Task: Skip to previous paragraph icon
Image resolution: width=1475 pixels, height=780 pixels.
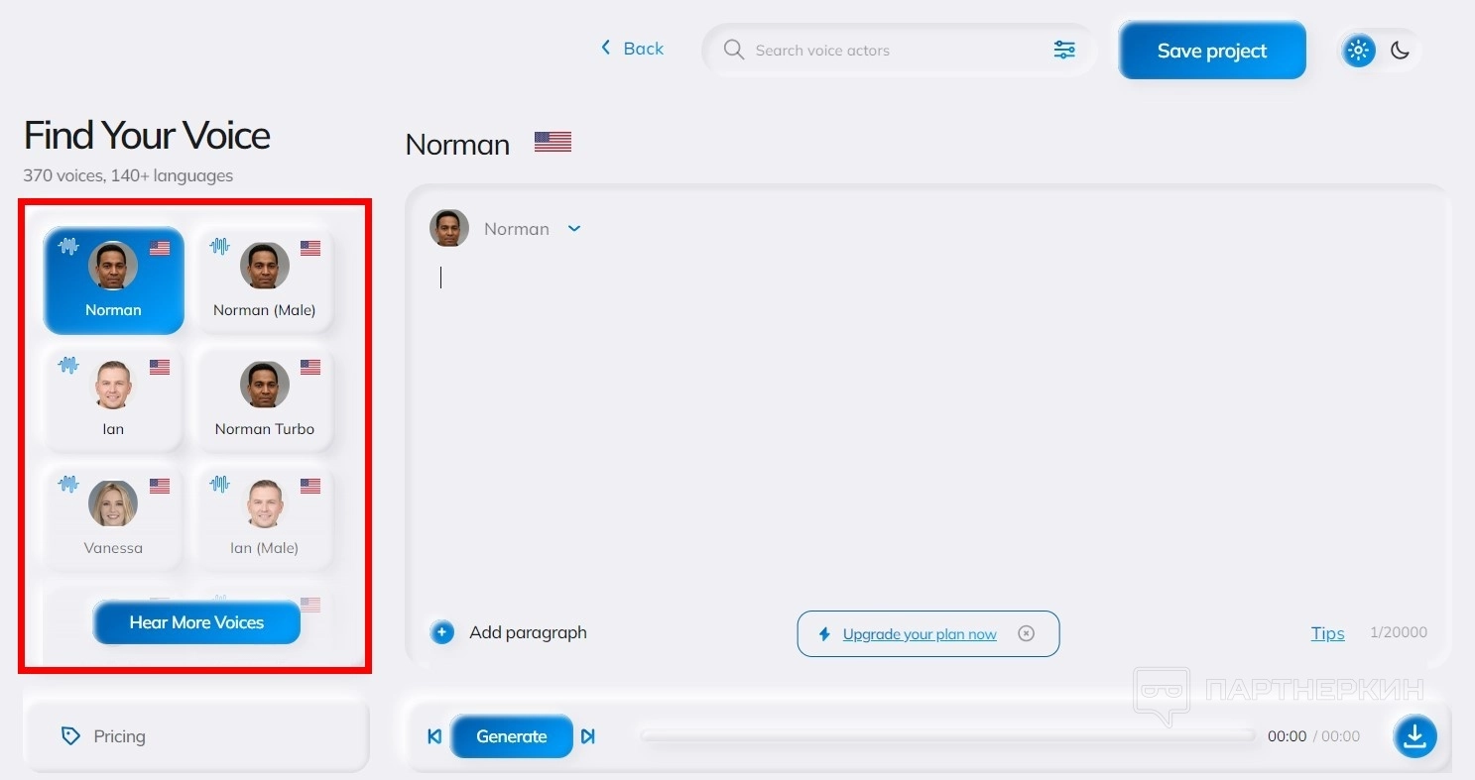Action: click(434, 736)
